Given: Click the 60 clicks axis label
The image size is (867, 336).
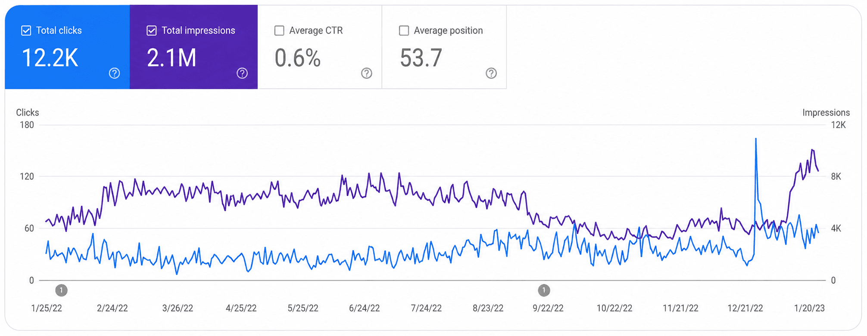Looking at the screenshot, I should tap(29, 228).
